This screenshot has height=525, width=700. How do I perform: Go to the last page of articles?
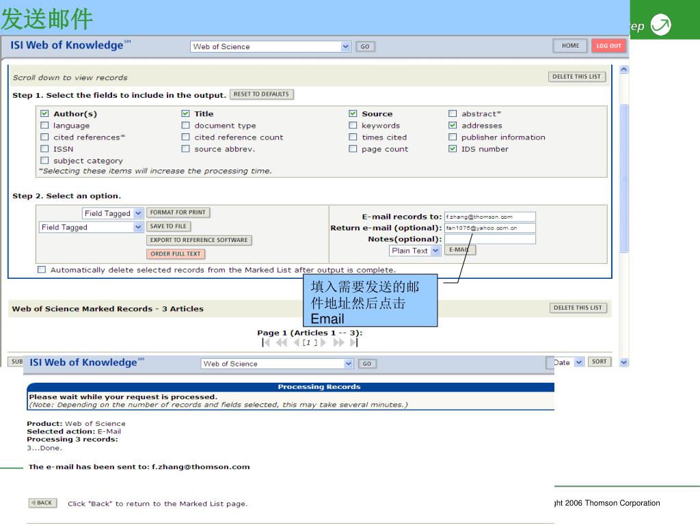tap(353, 342)
